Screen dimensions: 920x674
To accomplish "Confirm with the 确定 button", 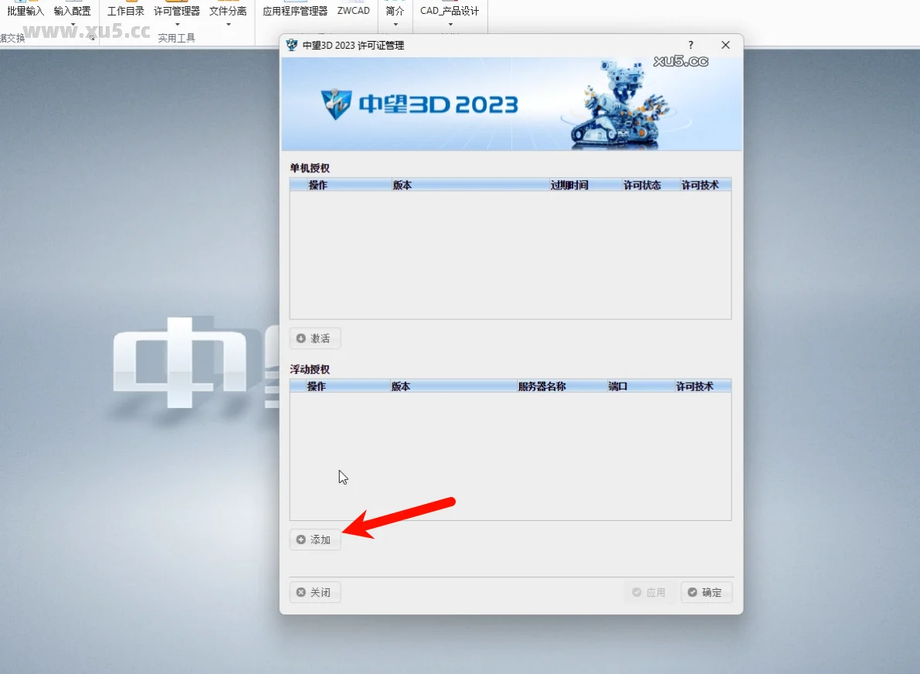I will pos(706,592).
